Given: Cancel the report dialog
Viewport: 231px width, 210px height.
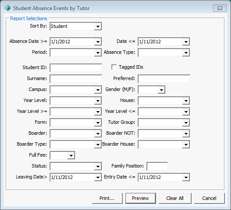Looking at the screenshot, I should click(x=210, y=198).
